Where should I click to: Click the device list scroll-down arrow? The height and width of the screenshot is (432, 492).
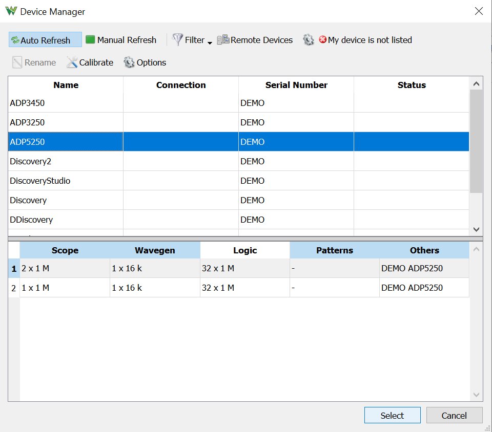point(476,229)
